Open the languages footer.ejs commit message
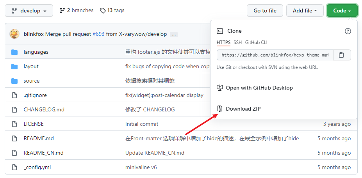The width and height of the screenshot is (362, 178). click(x=168, y=52)
